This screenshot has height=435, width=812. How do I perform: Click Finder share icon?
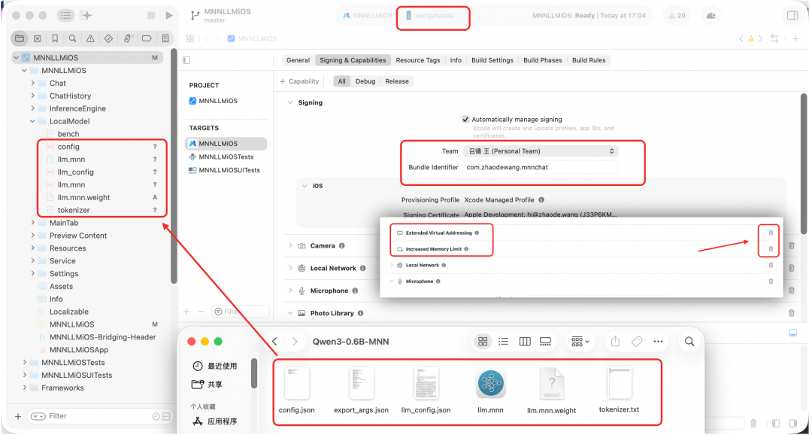coord(615,341)
